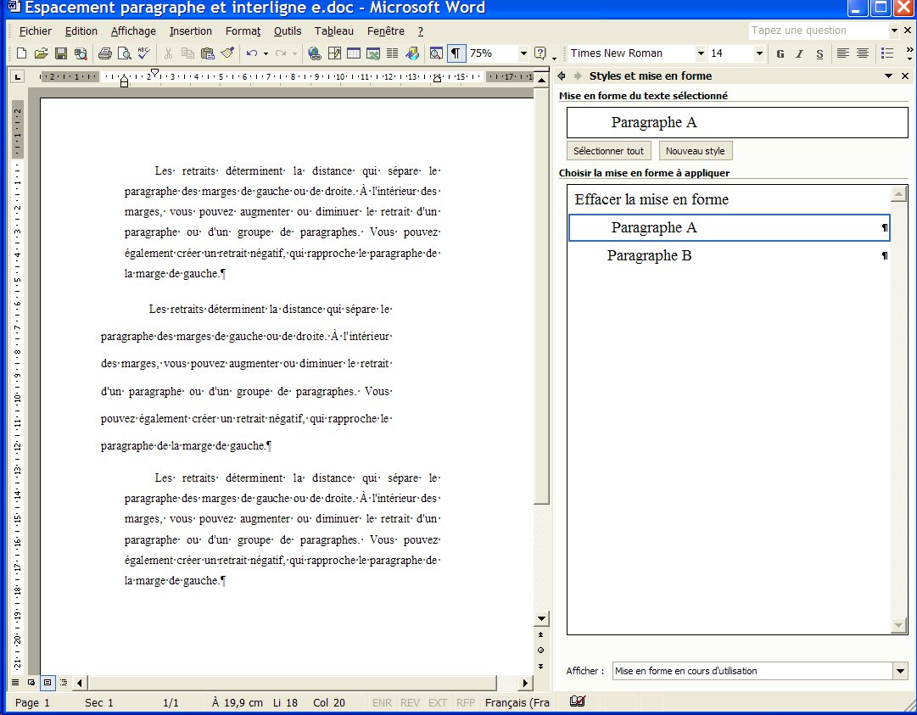Open the font name dropdown
The image size is (917, 715).
tap(701, 53)
